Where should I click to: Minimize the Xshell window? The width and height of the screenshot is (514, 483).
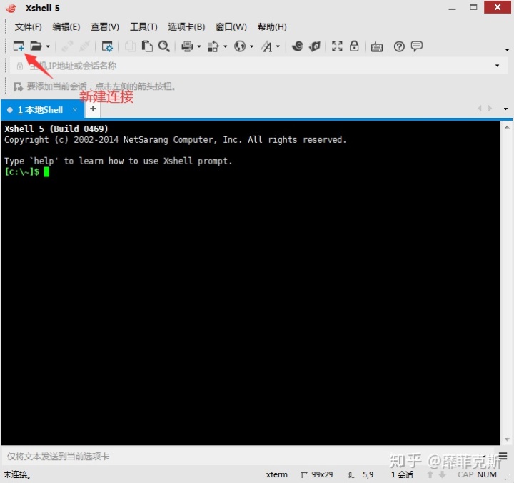point(453,8)
